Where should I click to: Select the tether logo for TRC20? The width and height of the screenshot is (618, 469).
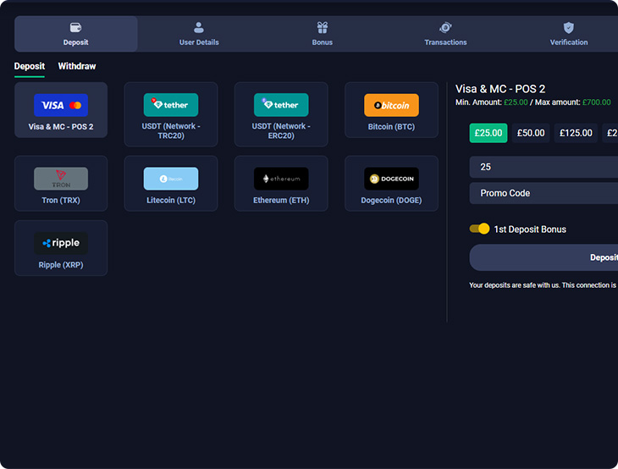(171, 105)
